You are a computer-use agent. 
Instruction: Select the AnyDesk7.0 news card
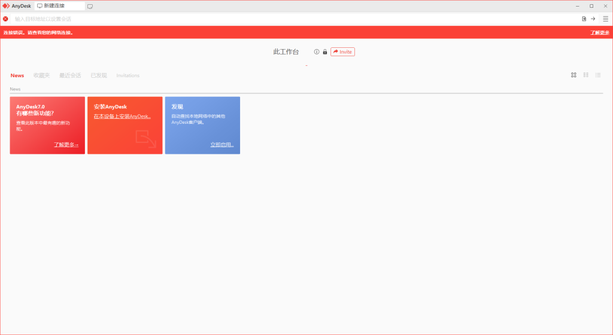[47, 126]
